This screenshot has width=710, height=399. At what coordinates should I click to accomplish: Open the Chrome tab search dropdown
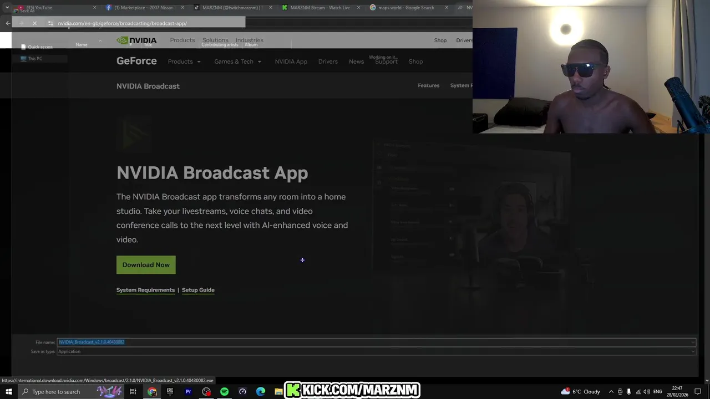pyautogui.click(x=7, y=8)
